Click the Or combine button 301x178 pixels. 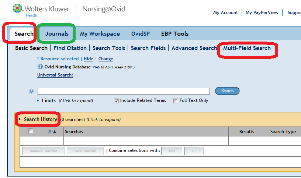tap(194, 151)
